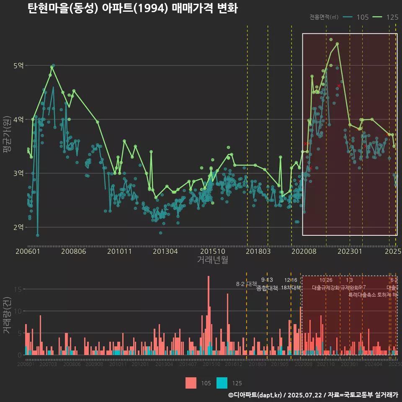Click the 특례대출축소 annotation label
The width and height of the screenshot is (402, 402).
[362, 295]
